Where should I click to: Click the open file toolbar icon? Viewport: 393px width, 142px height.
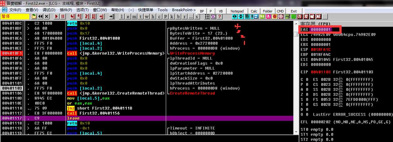[34, 17]
